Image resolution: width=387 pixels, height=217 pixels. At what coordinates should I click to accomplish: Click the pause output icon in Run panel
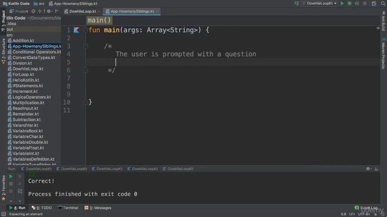tap(11, 191)
